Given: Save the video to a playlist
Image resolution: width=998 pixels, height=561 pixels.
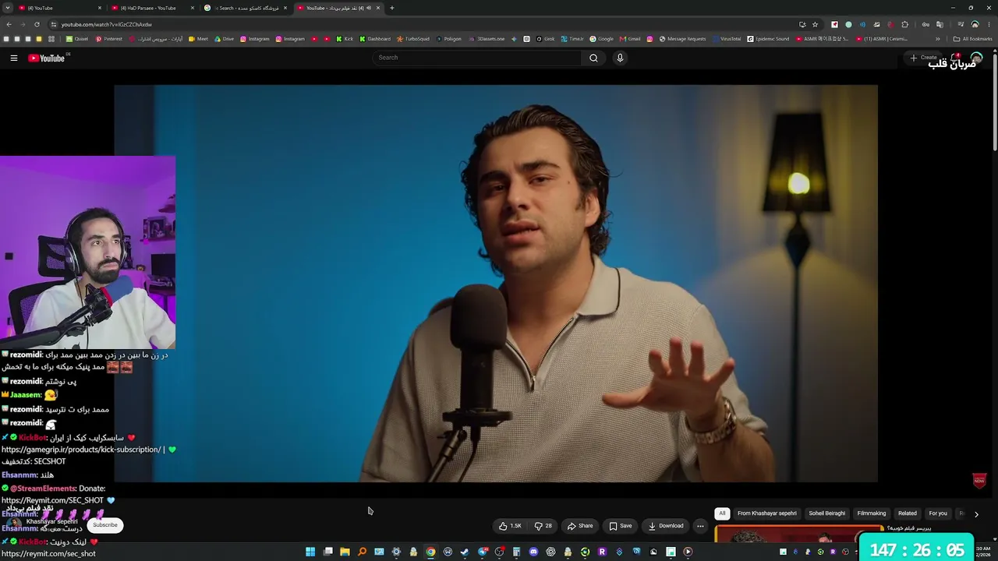Looking at the screenshot, I should pyautogui.click(x=621, y=526).
